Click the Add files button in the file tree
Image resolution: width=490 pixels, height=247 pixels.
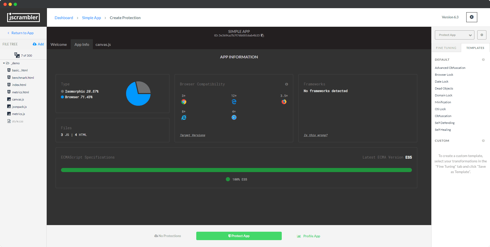[x=38, y=44]
